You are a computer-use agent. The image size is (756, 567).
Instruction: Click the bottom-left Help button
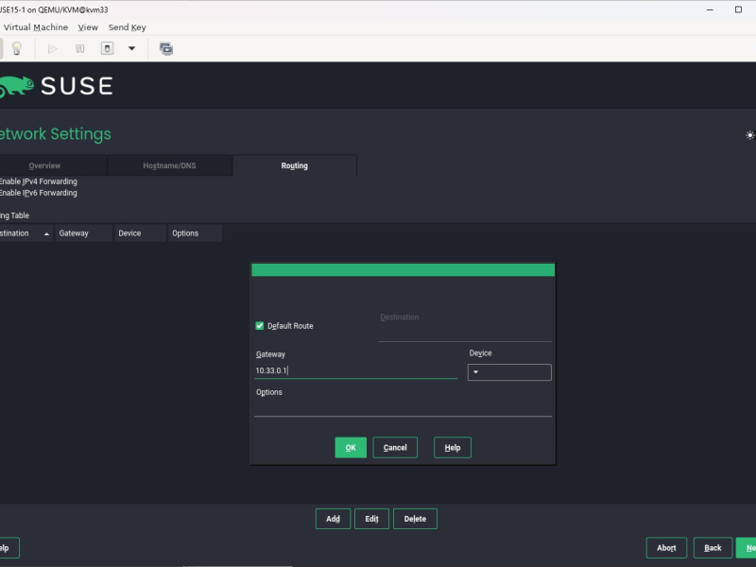pos(9,548)
